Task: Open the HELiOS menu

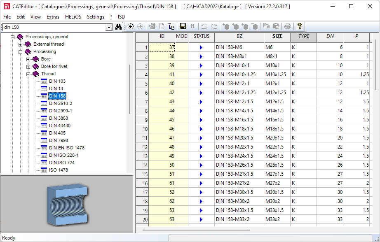Action: [73, 17]
